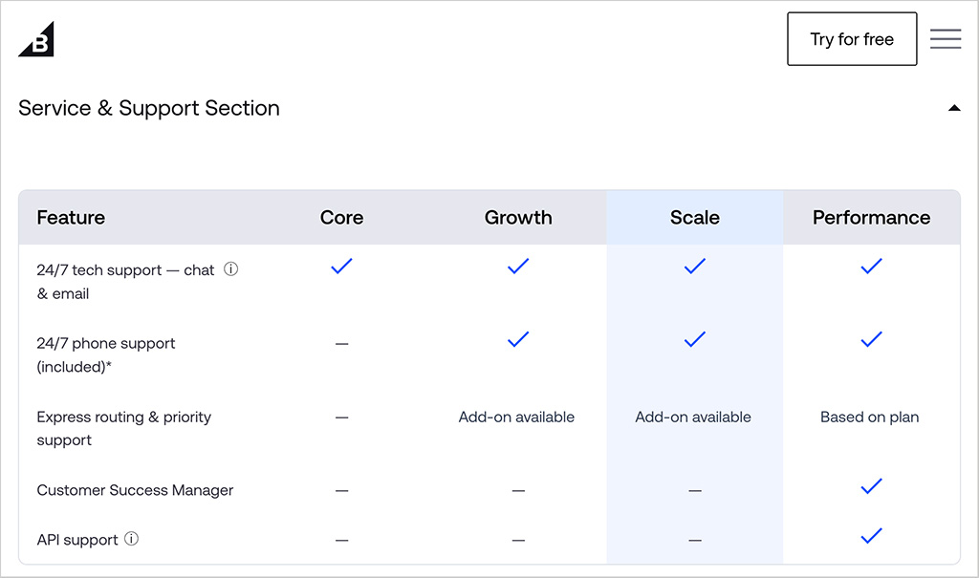Viewport: 979px width, 578px height.
Task: Click '24/7 phone support (included)*' label
Action: [x=105, y=354]
